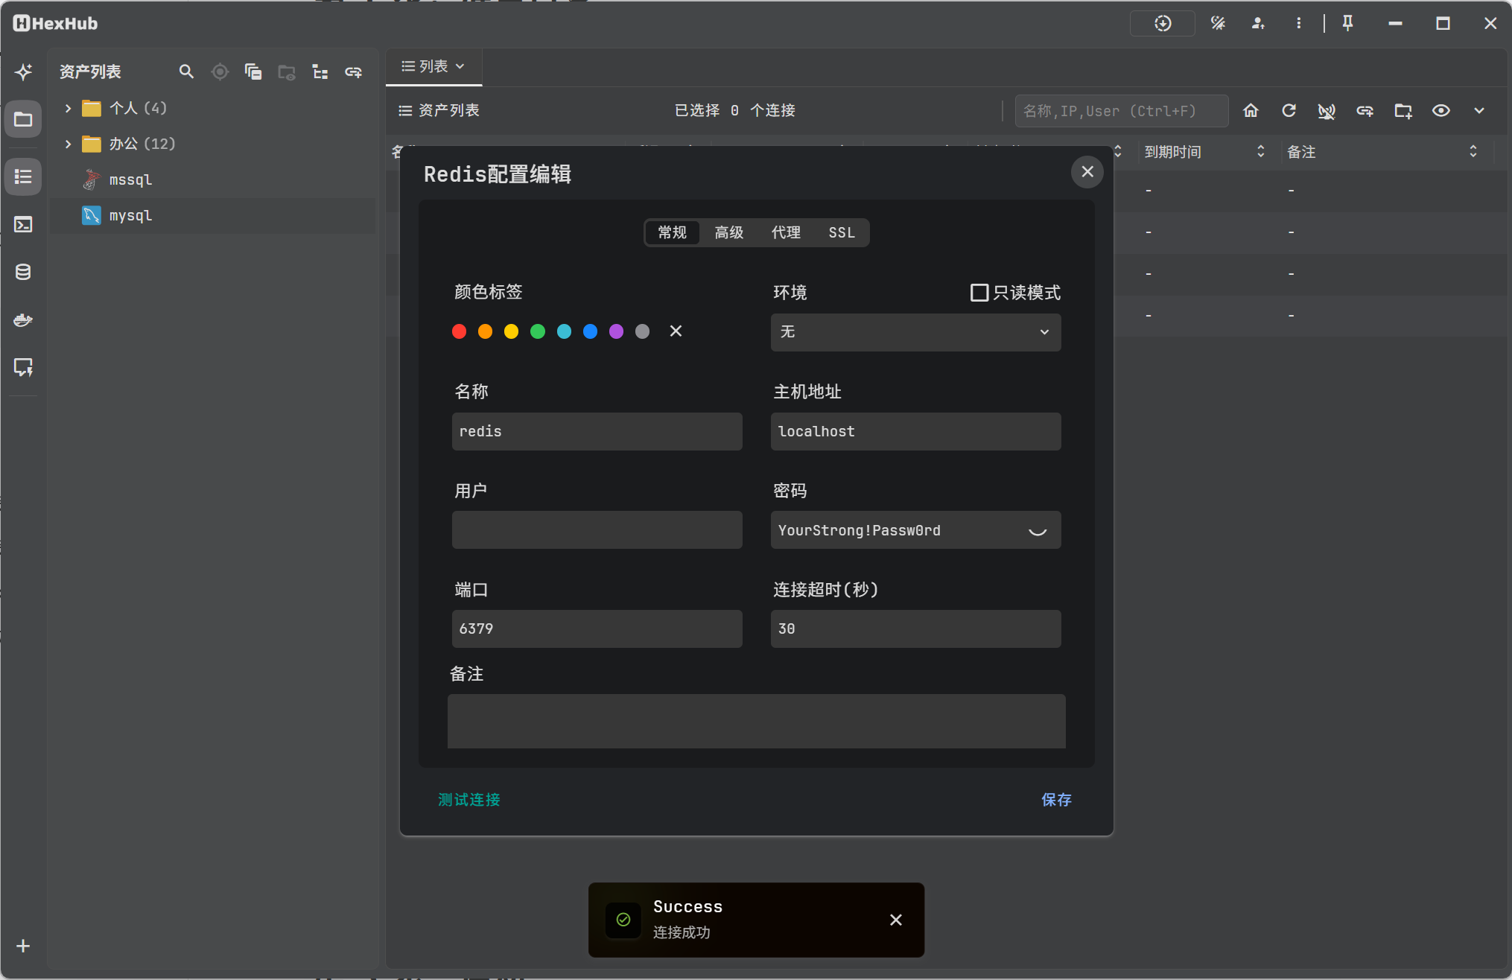Click the 保存 button
This screenshot has width=1512, height=980.
click(1056, 799)
